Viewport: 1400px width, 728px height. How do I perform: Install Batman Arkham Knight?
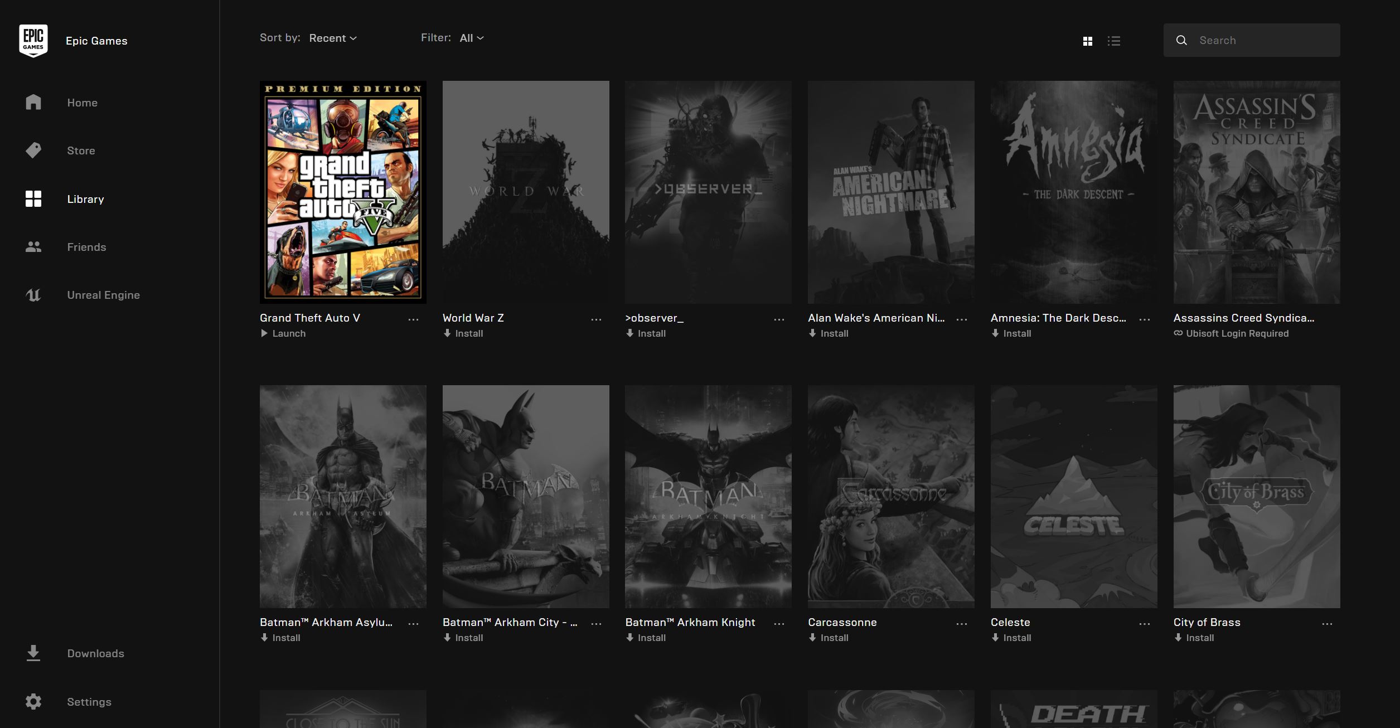point(646,638)
